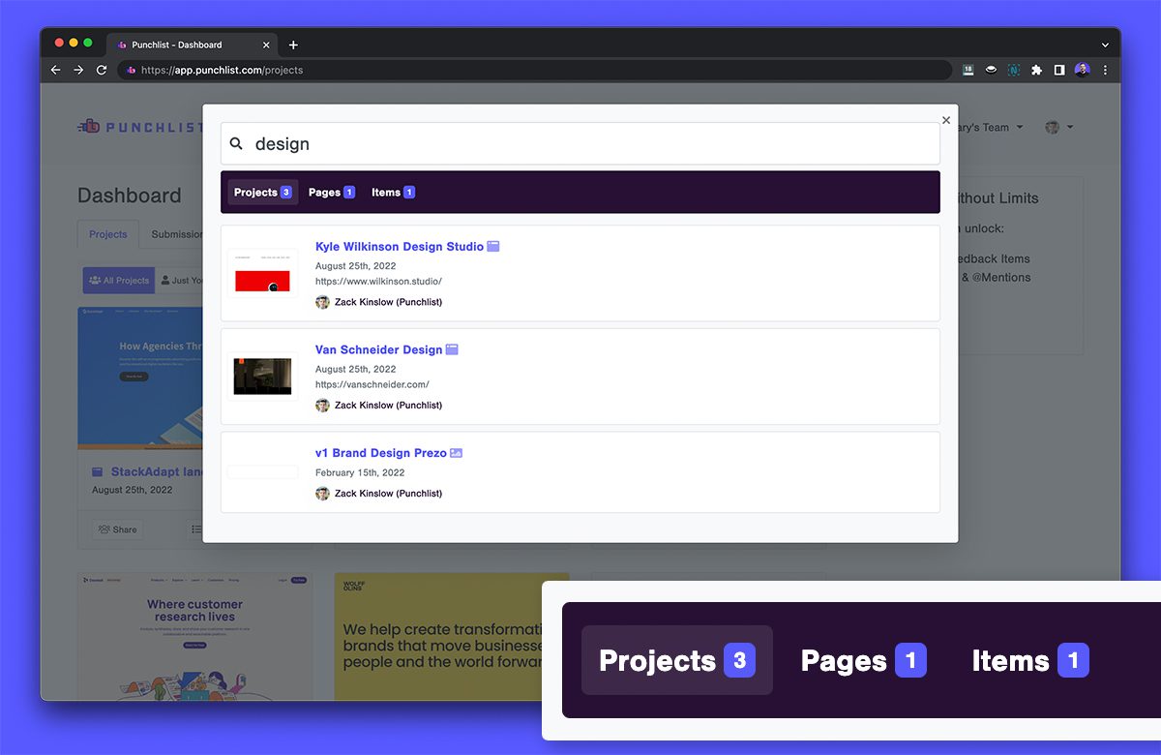Go back with the browser back arrow

pyautogui.click(x=55, y=70)
